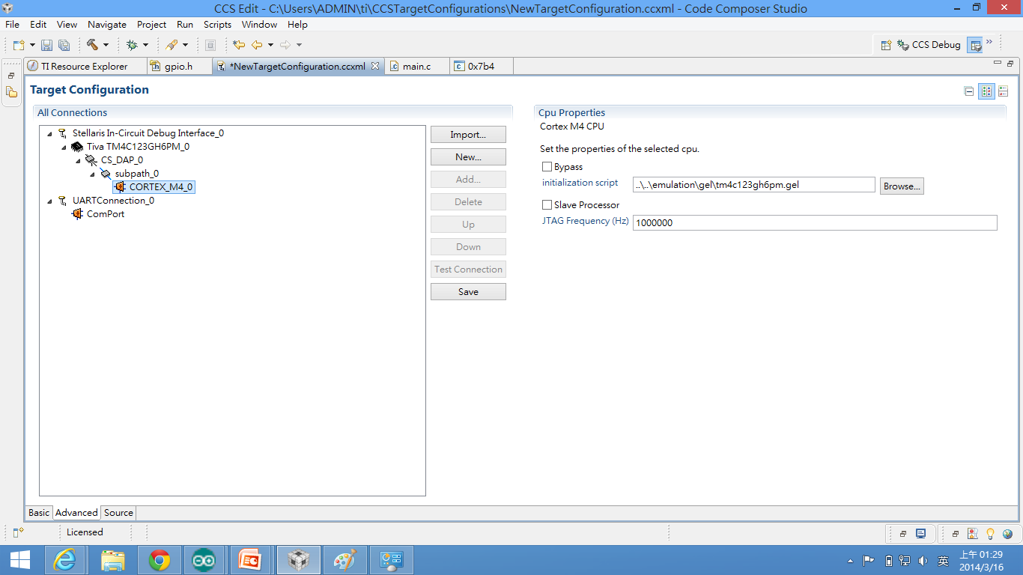Collapse the subpath_0 tree node
Screen dimensions: 1023x575
coord(92,174)
